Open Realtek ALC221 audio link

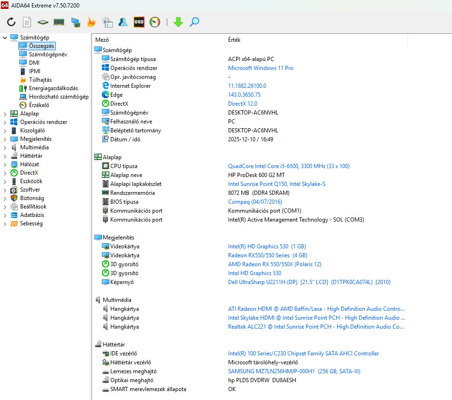[316, 327]
